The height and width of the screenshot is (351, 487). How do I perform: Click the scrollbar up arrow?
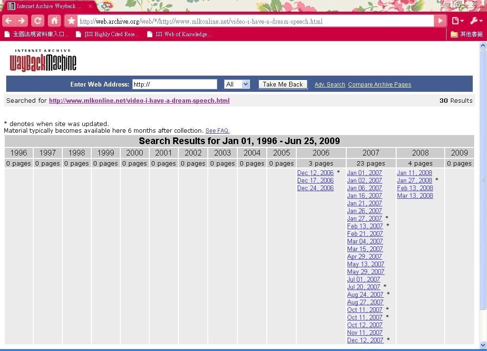tap(483, 46)
